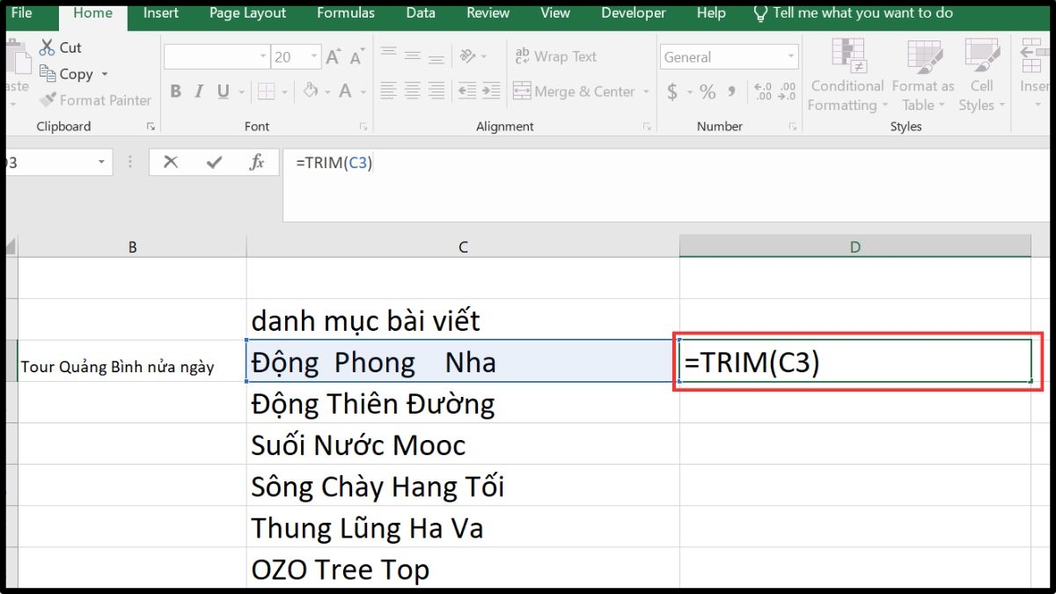Image resolution: width=1056 pixels, height=594 pixels.
Task: Open the font size dropdown
Action: [x=312, y=55]
